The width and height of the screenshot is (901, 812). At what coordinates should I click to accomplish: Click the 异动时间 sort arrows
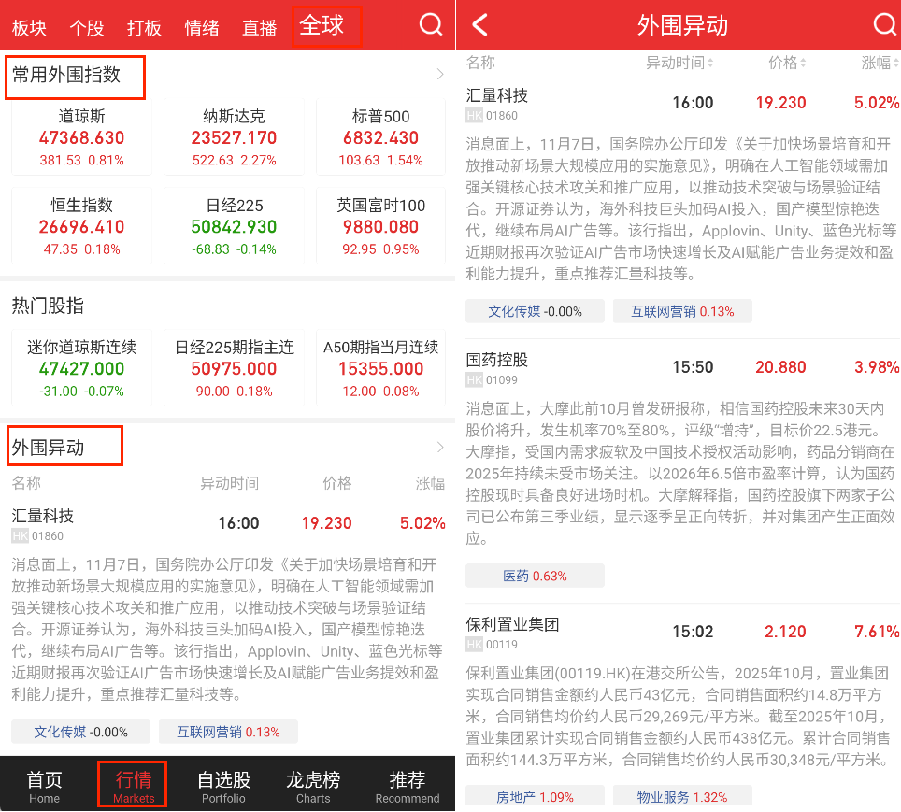click(x=710, y=64)
